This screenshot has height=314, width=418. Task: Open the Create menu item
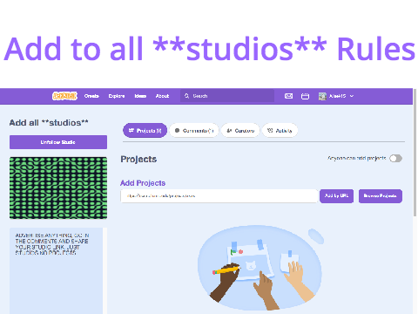click(91, 96)
